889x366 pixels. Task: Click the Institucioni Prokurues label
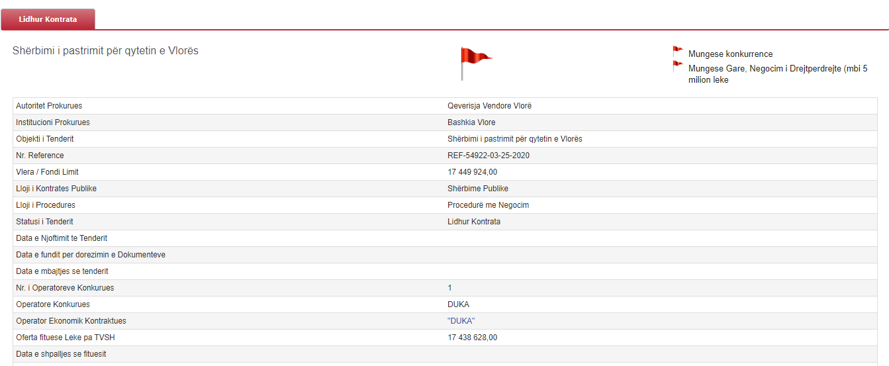point(53,122)
